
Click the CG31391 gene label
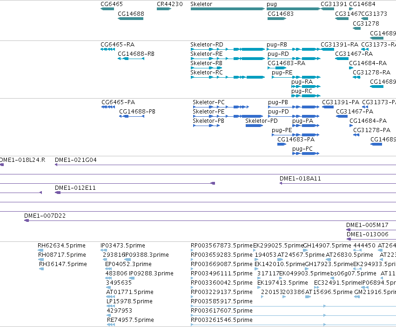[334, 4]
